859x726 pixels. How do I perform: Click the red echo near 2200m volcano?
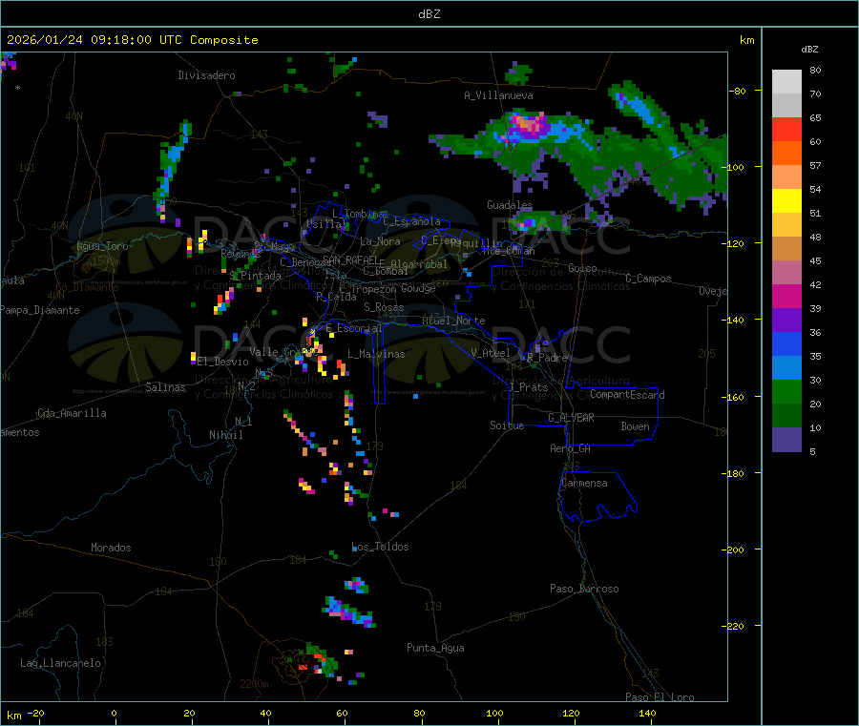click(303, 668)
